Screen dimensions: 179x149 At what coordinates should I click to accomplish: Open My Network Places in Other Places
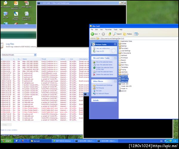coord(102,93)
